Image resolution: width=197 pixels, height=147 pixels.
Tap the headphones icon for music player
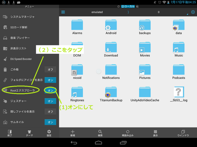coord(5,38)
